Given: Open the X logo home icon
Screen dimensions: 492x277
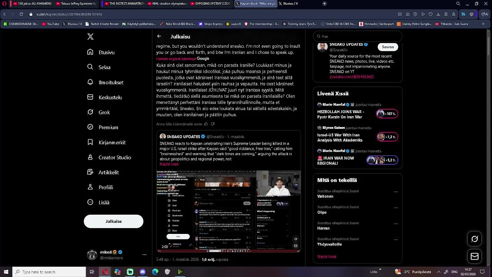Looking at the screenshot, I should (x=90, y=37).
